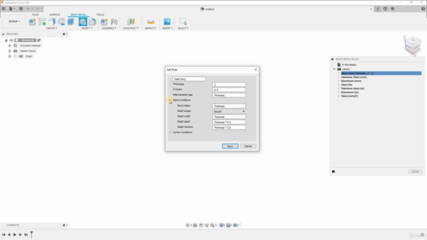Screen dimensions: 427x240
Task: Open the Design workspace dropdown
Action: pos(14,21)
